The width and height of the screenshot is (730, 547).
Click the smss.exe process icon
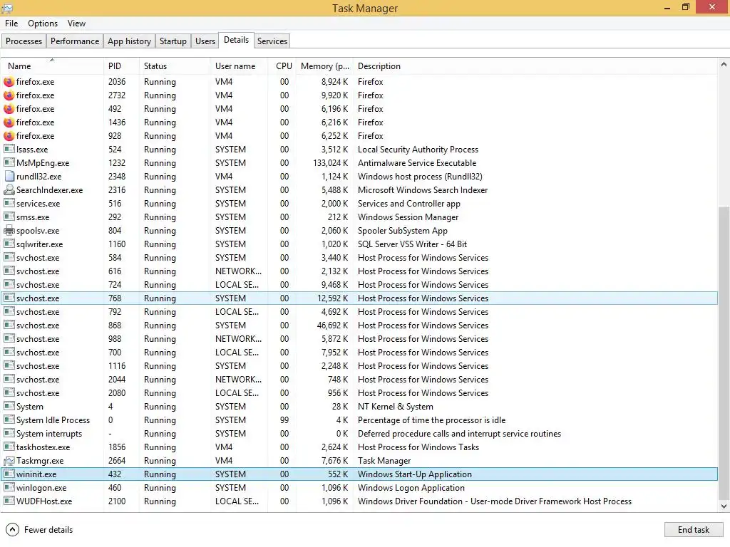(9, 217)
